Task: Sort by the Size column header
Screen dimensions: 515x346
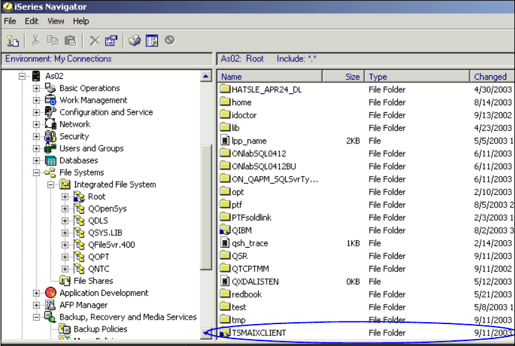Action: point(343,76)
